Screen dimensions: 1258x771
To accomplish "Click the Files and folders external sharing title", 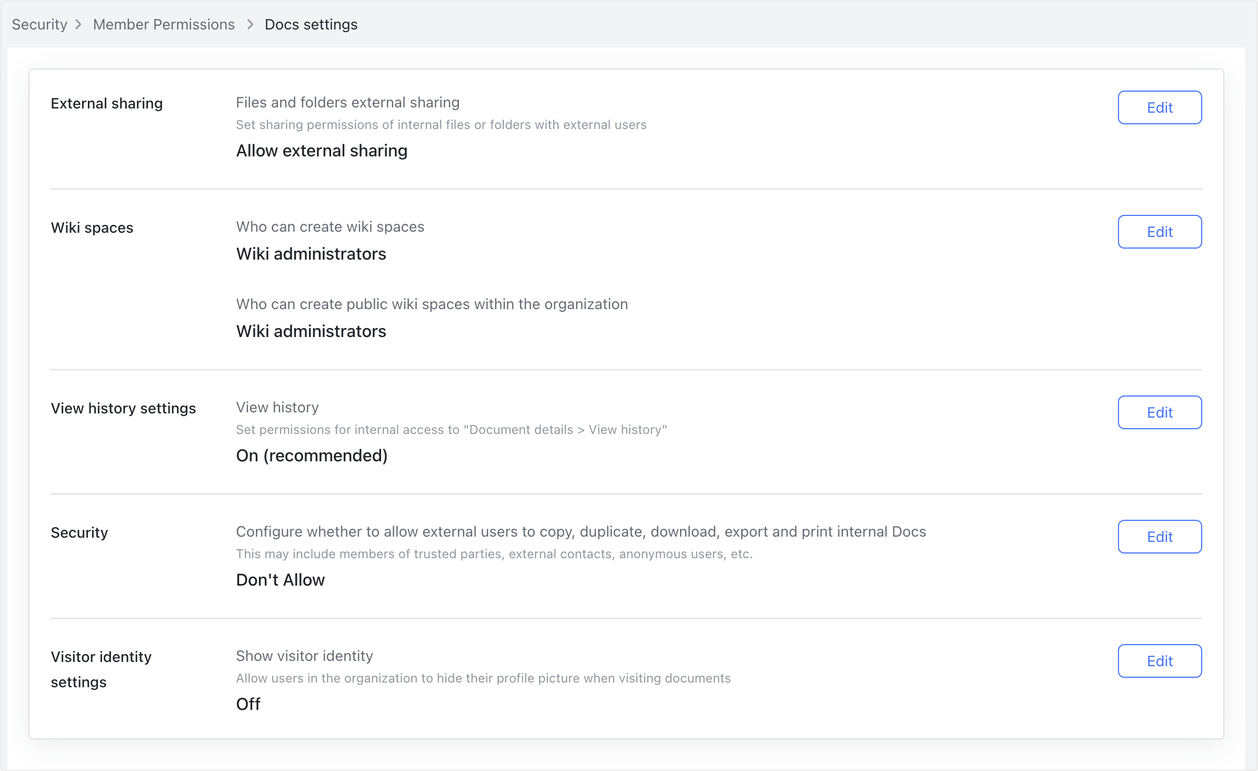I will 347,102.
